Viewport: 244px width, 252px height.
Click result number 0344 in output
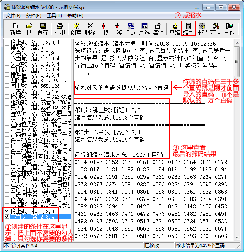pyautogui.click(x=127, y=192)
